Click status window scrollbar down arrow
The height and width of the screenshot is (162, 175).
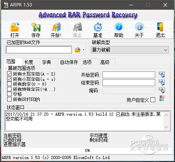[166, 127]
